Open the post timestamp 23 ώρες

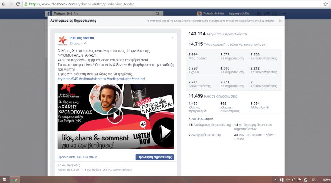coord(75,43)
